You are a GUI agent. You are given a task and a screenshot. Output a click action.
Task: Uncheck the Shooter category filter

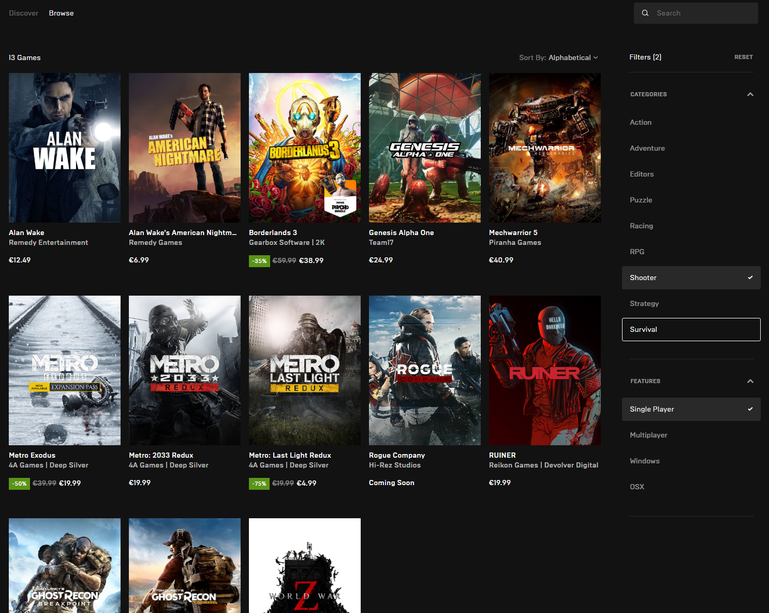click(x=691, y=278)
